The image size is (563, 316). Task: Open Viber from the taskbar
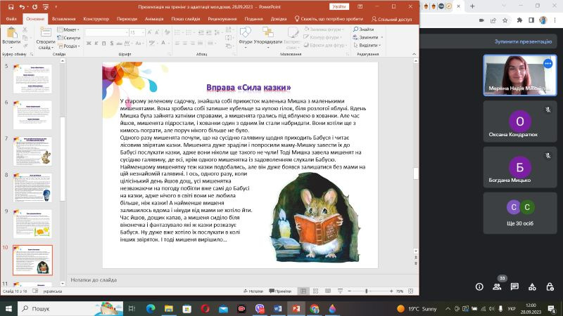coord(260,308)
